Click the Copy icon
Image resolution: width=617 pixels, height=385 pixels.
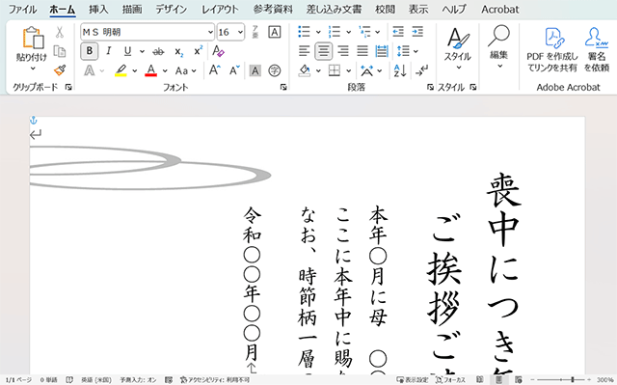point(60,51)
